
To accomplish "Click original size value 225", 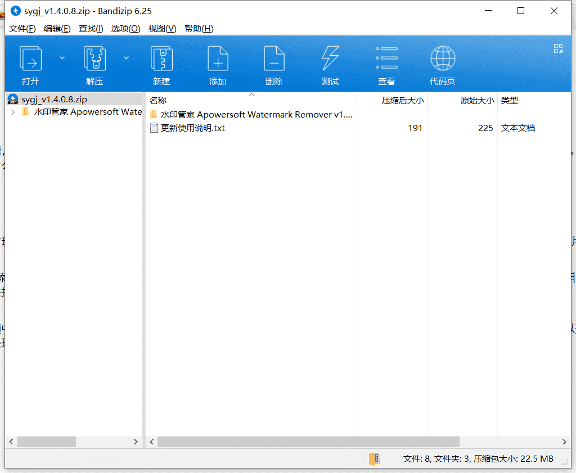I will (x=485, y=128).
